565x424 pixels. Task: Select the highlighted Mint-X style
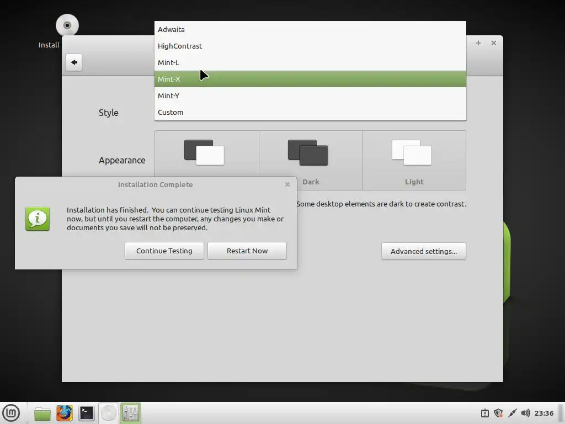310,79
